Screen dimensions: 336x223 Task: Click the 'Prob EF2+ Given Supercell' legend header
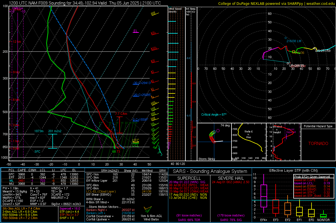tap(312, 177)
